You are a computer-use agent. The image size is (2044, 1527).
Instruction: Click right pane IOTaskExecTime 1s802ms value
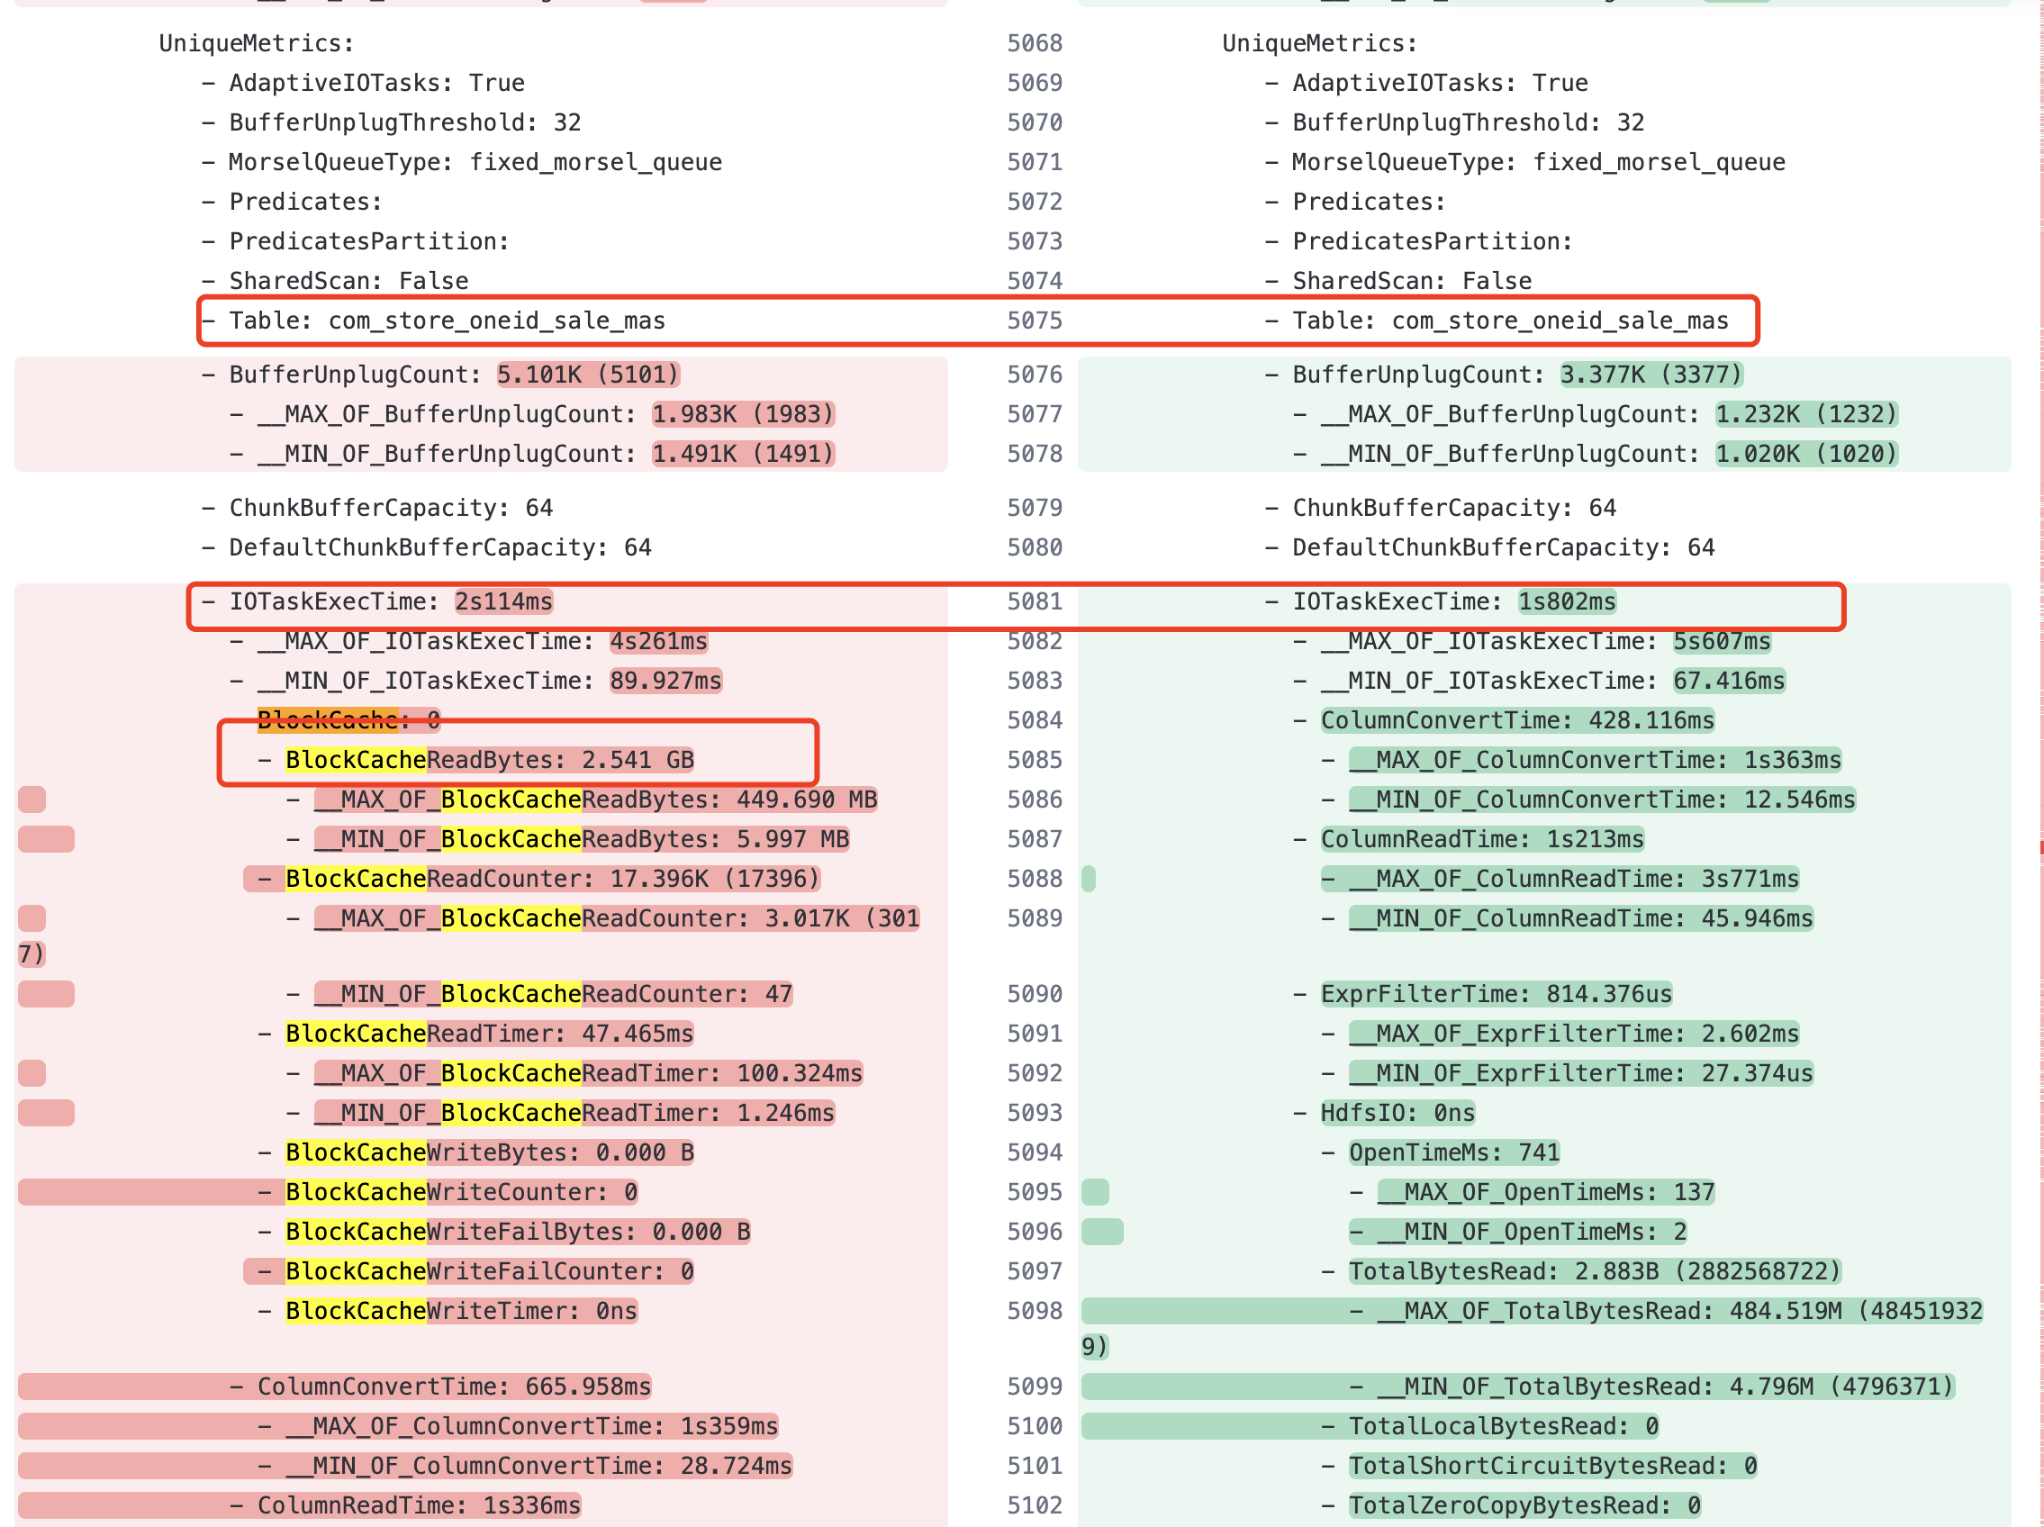[x=1566, y=601]
